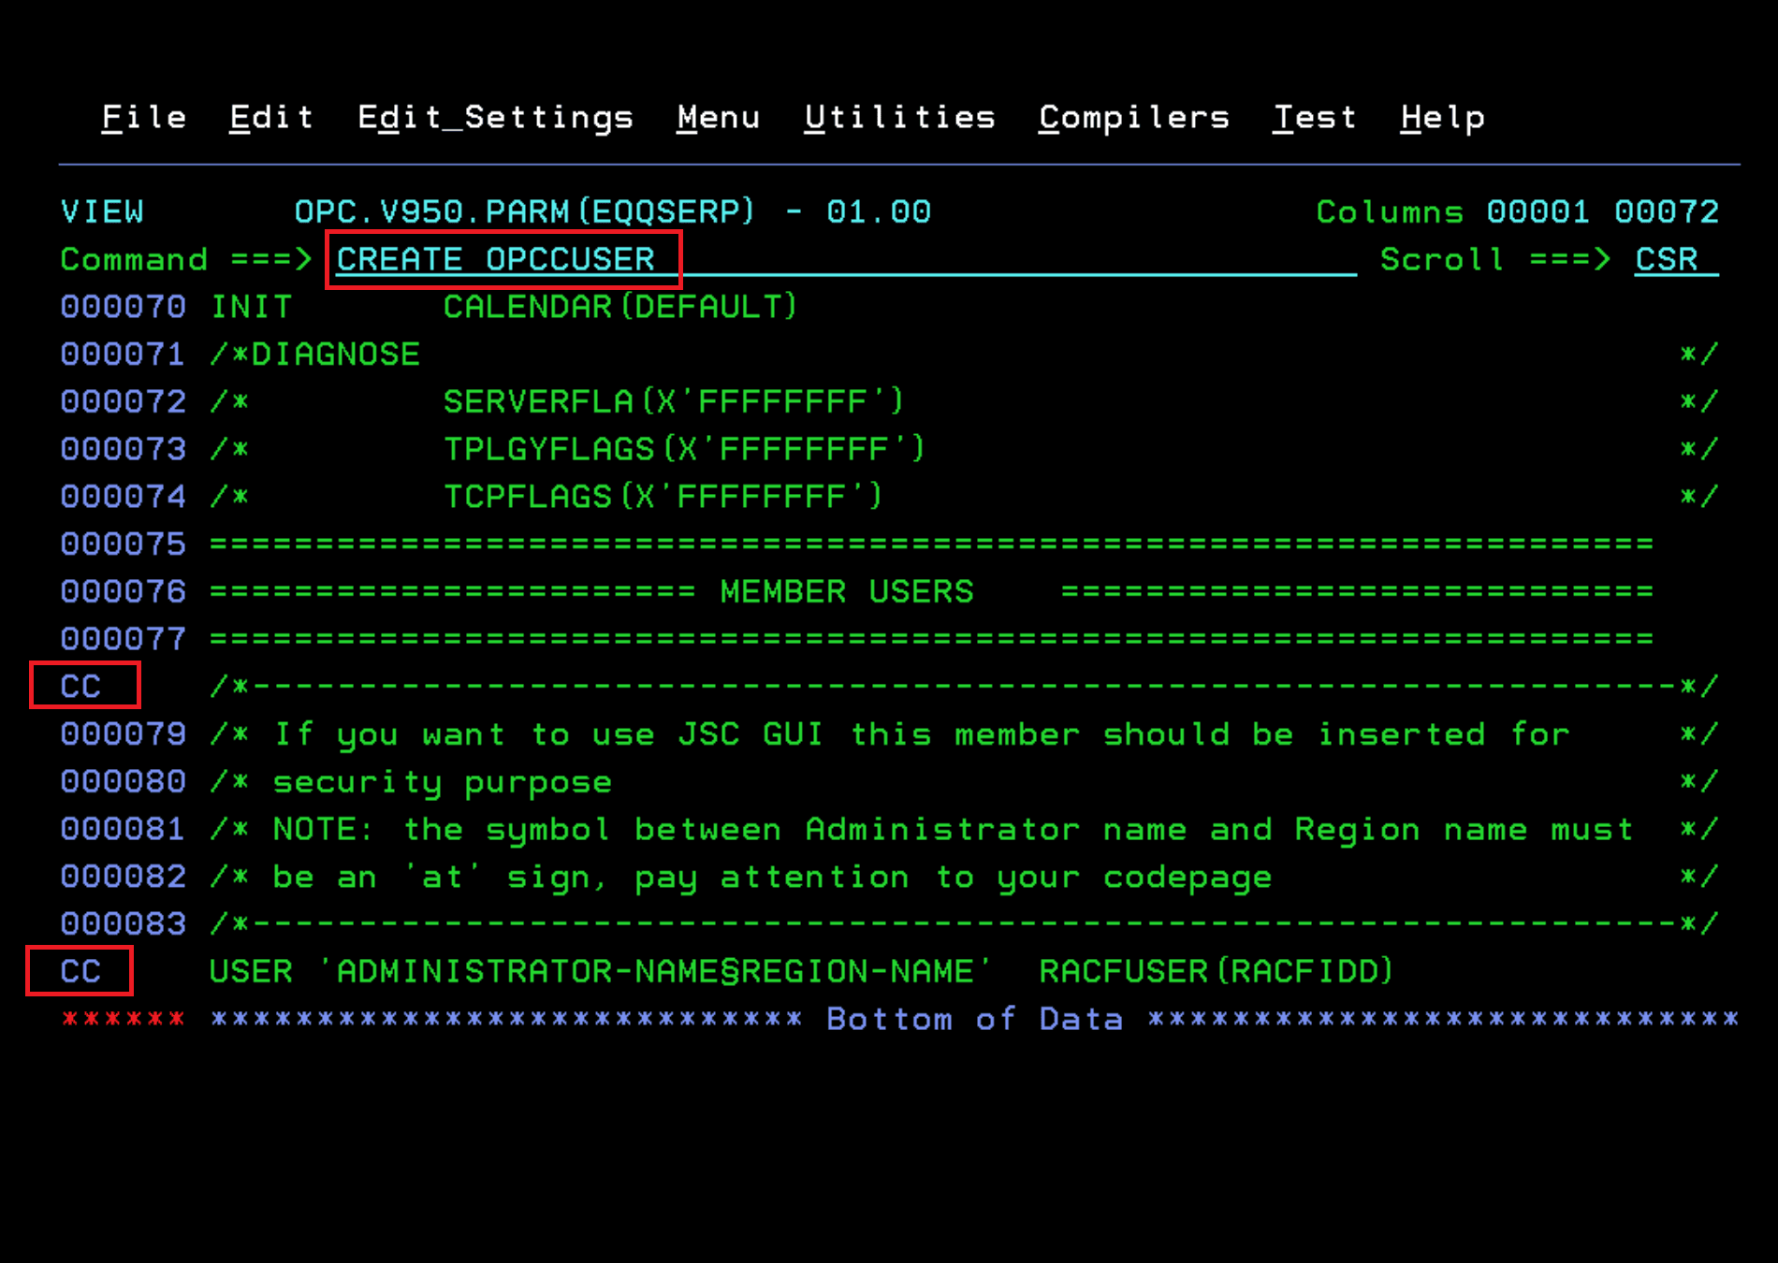The width and height of the screenshot is (1778, 1263).
Task: Open the Test menu
Action: click(x=1315, y=118)
